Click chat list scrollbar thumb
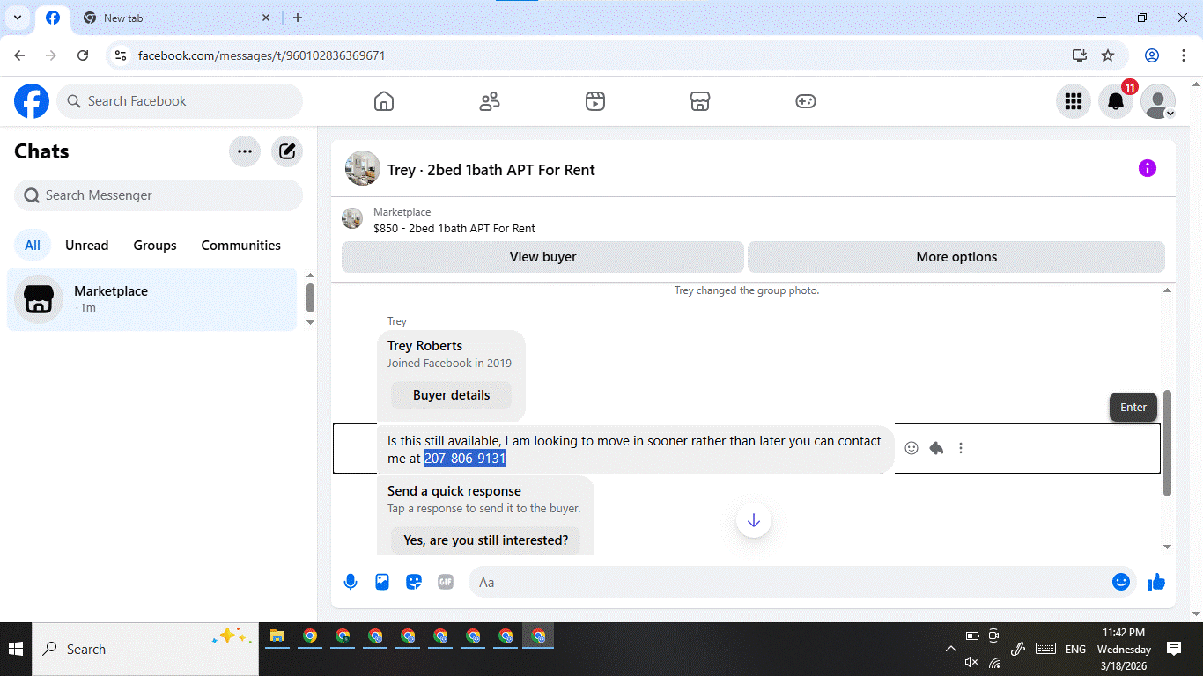The height and width of the screenshot is (676, 1203). coord(310,298)
